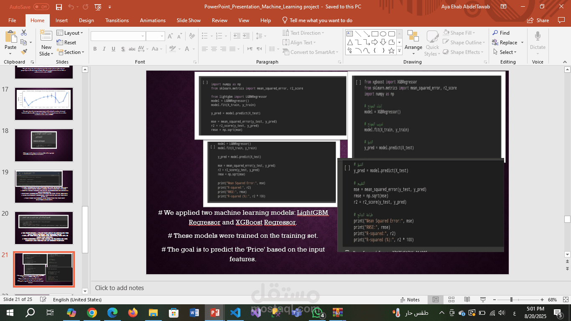The height and width of the screenshot is (321, 571).
Task: Open the File tab
Action: [12, 20]
